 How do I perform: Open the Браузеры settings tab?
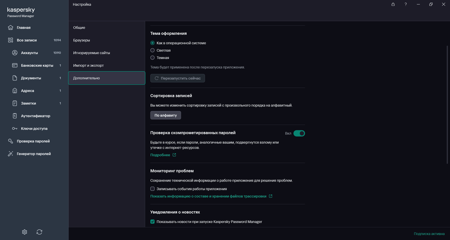pos(81,40)
